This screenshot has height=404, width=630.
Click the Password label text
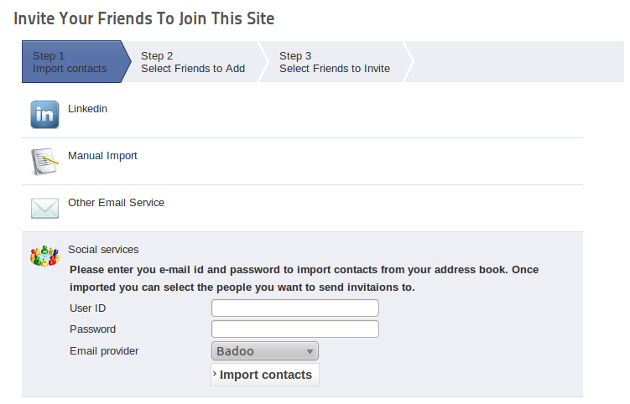tap(92, 329)
